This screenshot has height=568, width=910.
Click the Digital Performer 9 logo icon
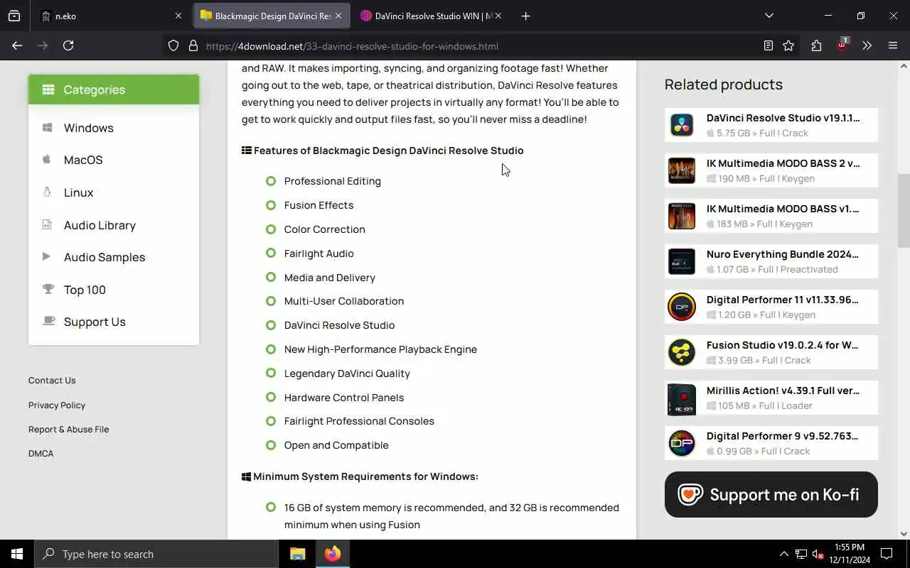682,443
